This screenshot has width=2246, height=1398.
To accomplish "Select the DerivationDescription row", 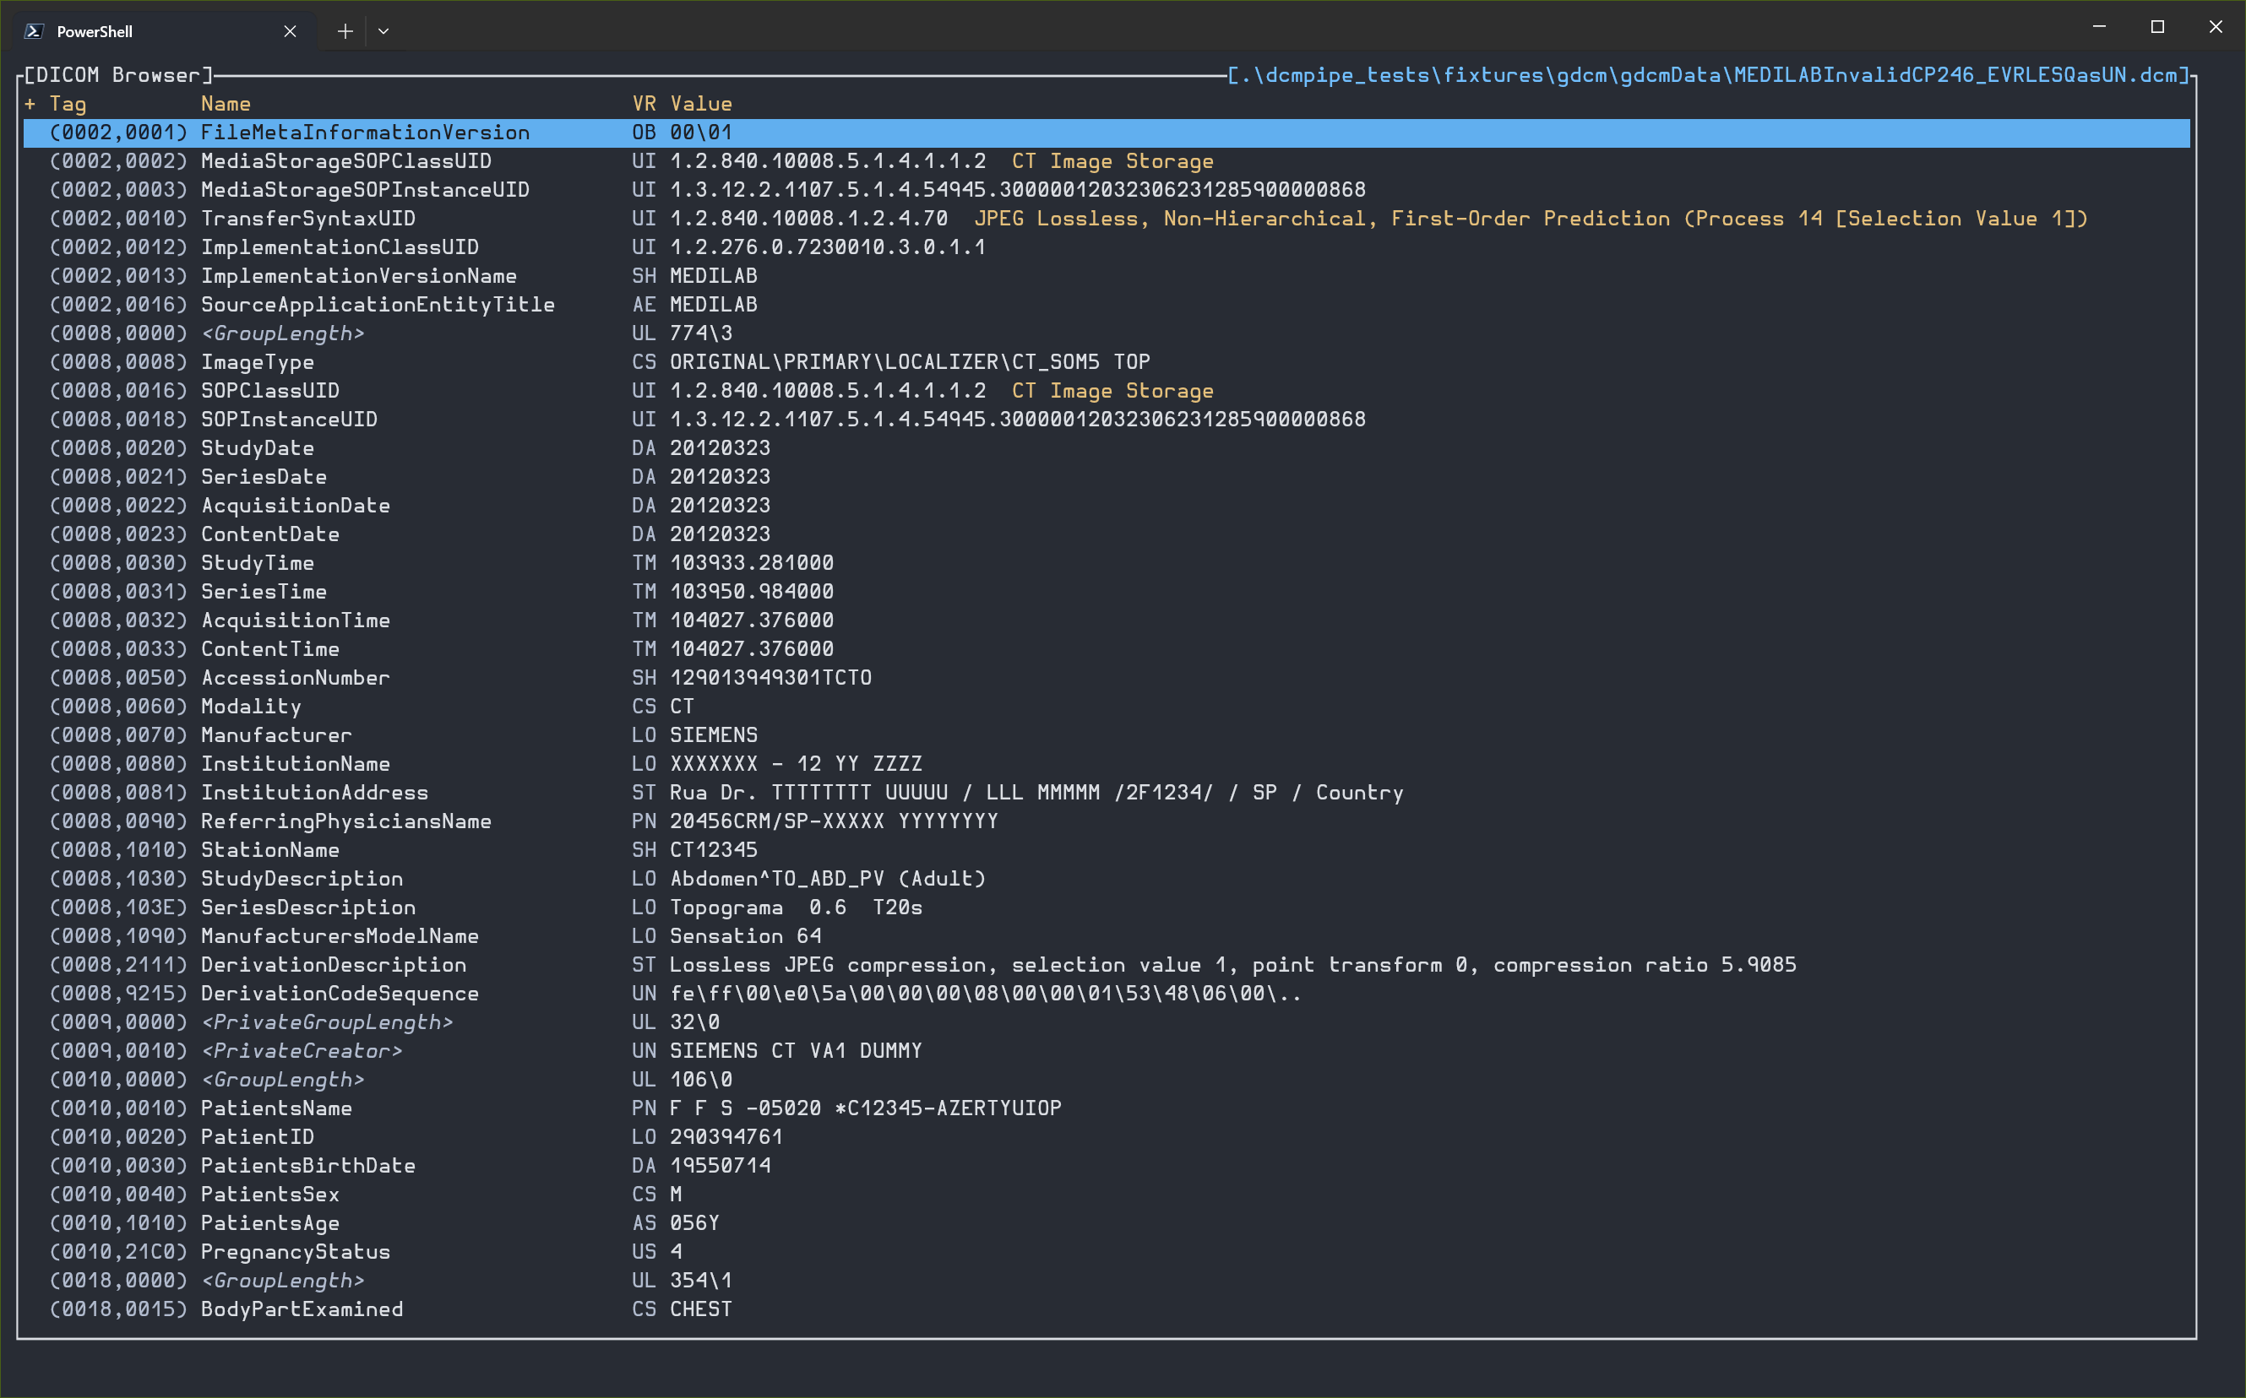I will (x=1107, y=963).
